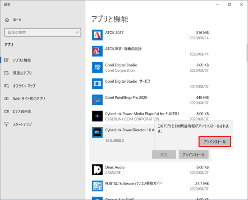Open スタートアップ settings page
Image resolution: width=248 pixels, height=200 pixels.
click(22, 124)
